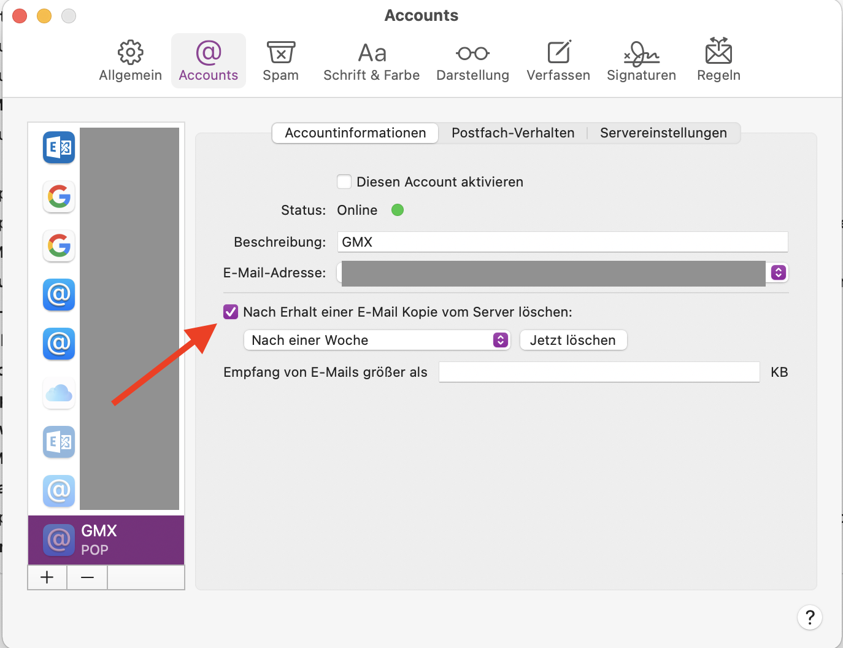Add a new account with plus button

[47, 577]
